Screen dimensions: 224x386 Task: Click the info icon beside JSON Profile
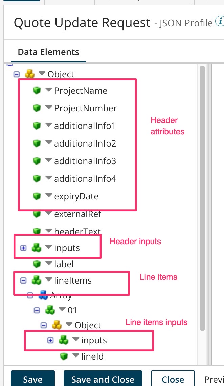[x=219, y=22]
